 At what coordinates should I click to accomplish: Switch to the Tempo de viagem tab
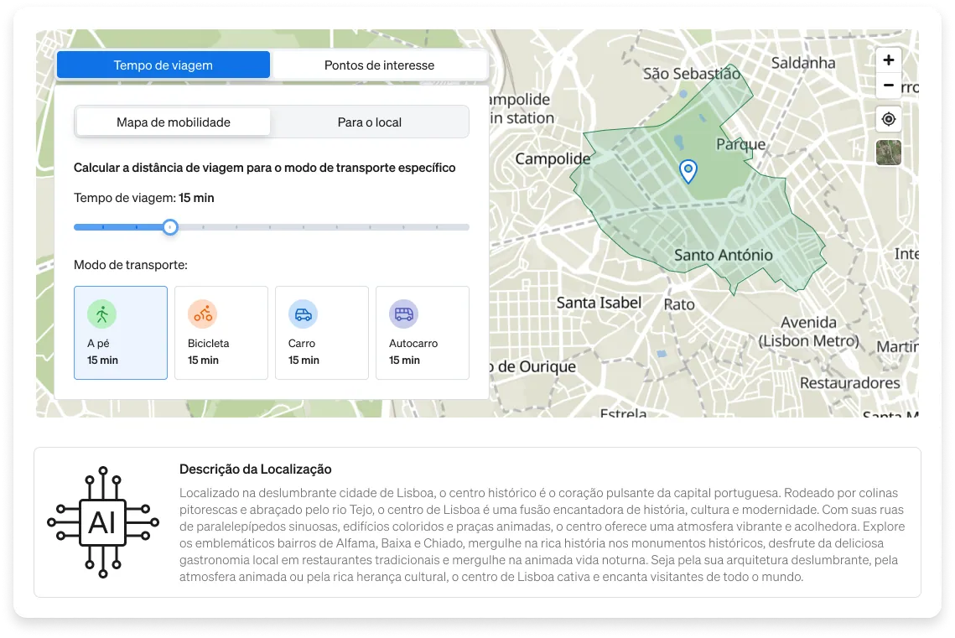click(x=163, y=65)
